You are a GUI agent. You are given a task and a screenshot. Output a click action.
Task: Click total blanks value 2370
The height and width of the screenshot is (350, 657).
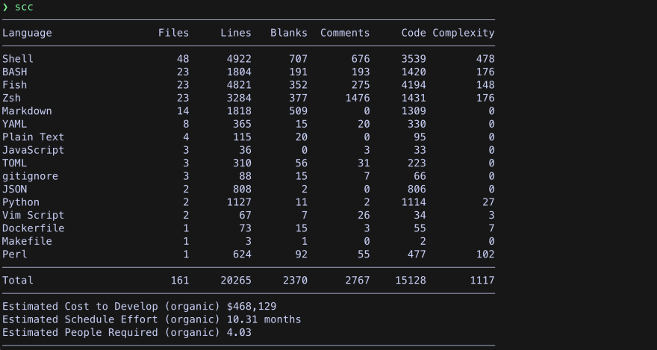295,280
